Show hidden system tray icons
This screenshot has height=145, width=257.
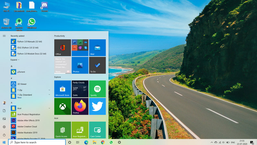pos(212,142)
